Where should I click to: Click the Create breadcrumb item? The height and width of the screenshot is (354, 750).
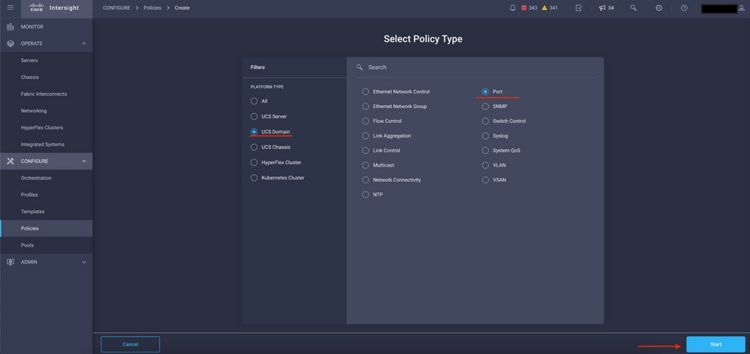[182, 7]
